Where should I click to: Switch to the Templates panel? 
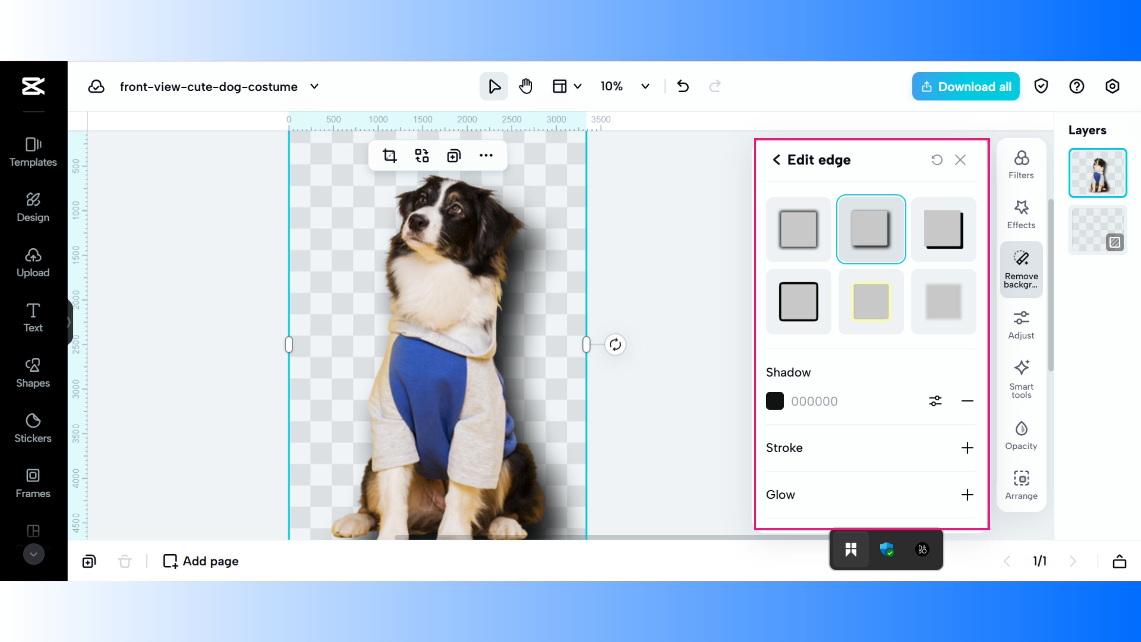pos(33,152)
